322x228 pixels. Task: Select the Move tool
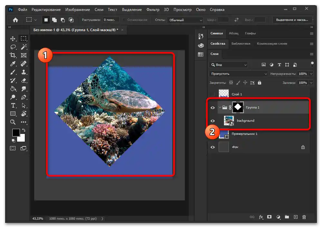click(13, 39)
